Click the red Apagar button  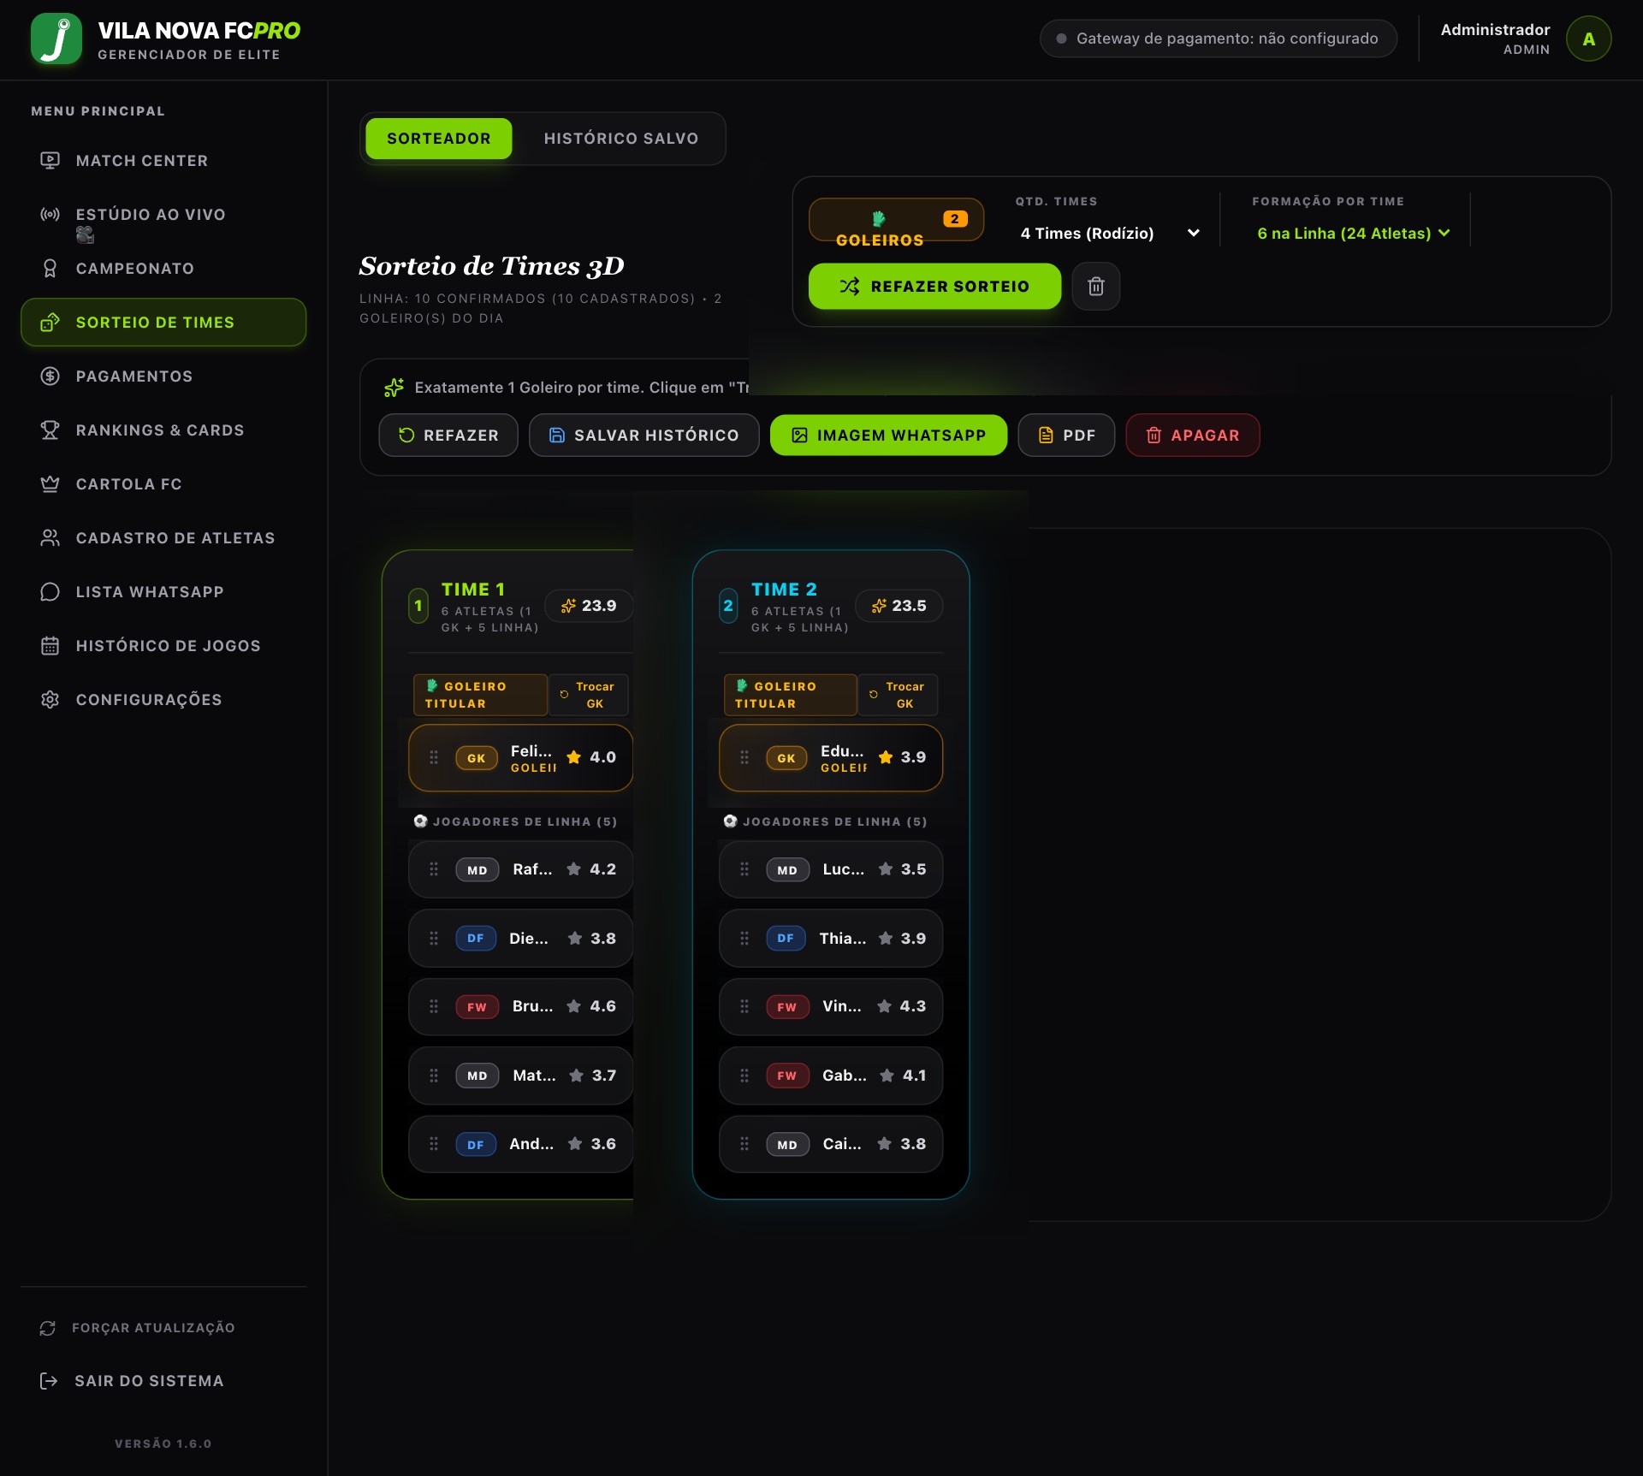pyautogui.click(x=1192, y=436)
